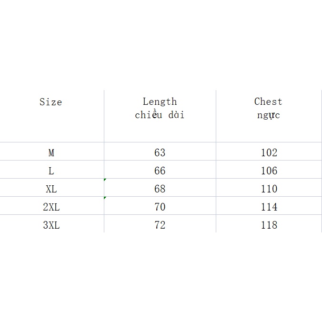The height and width of the screenshot is (322, 322).
Task: Select the Length column header
Action: [x=160, y=108]
